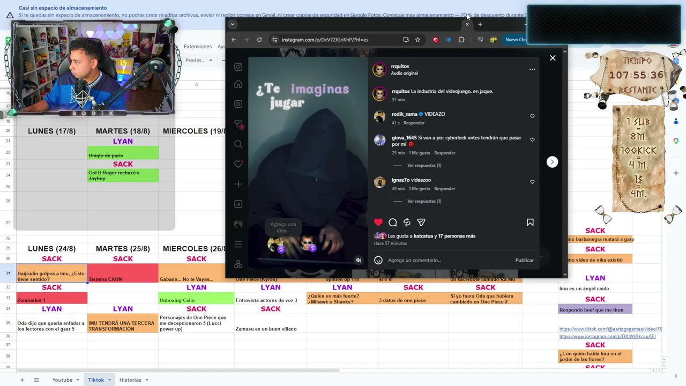Unmute the reel video
The width and height of the screenshot is (686, 386).
coord(359,261)
